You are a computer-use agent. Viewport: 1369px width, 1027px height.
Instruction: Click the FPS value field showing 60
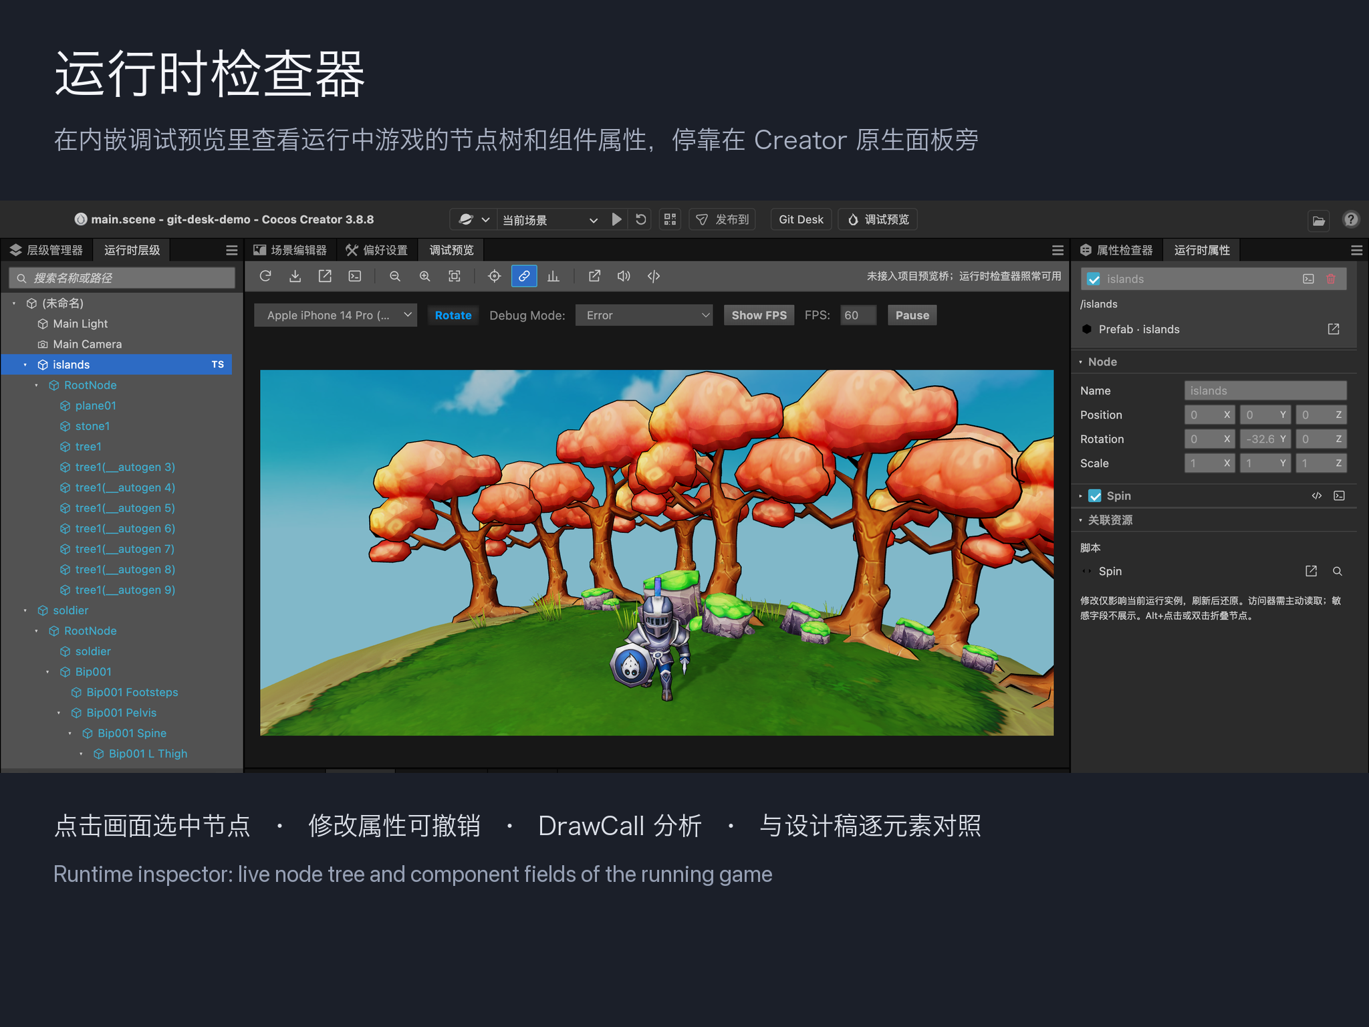(858, 315)
